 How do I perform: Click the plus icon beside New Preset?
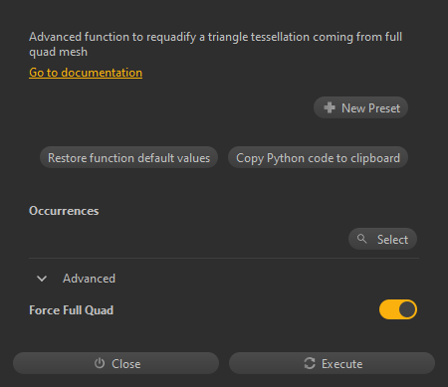click(330, 107)
